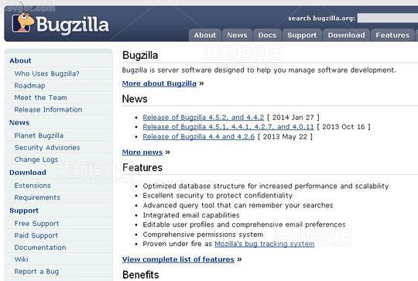Viewport: 418px width, 281px height.
Task: Open Roadmap in the sidebar
Action: click(30, 86)
